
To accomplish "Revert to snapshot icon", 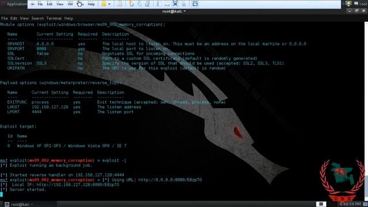I will point(139,4).
